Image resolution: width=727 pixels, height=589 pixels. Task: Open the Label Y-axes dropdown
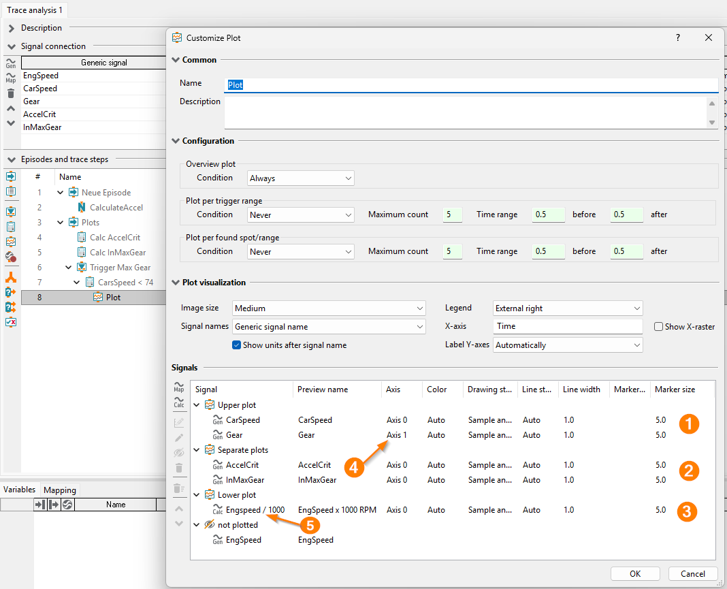click(568, 345)
